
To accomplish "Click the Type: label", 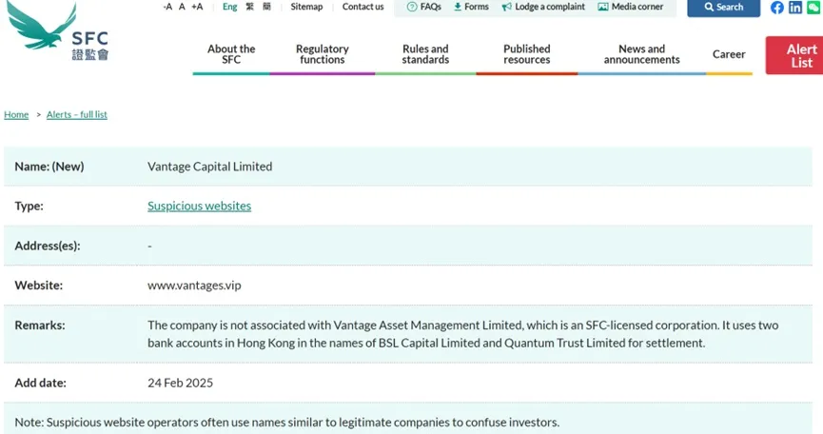I will coord(29,206).
